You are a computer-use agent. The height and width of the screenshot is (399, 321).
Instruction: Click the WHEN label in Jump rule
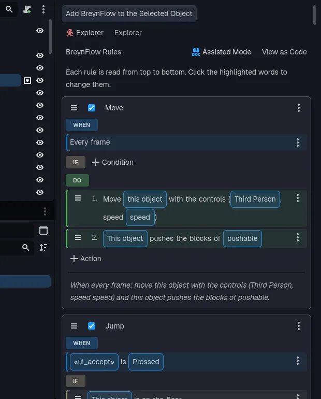tap(82, 343)
